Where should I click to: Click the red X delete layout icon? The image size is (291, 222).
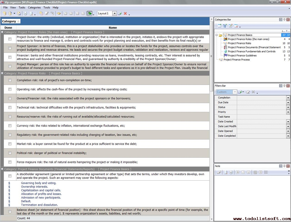pyautogui.click(x=125, y=14)
